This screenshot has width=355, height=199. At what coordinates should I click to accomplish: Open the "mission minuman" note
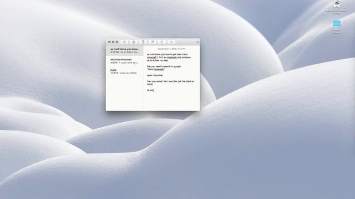click(x=124, y=61)
